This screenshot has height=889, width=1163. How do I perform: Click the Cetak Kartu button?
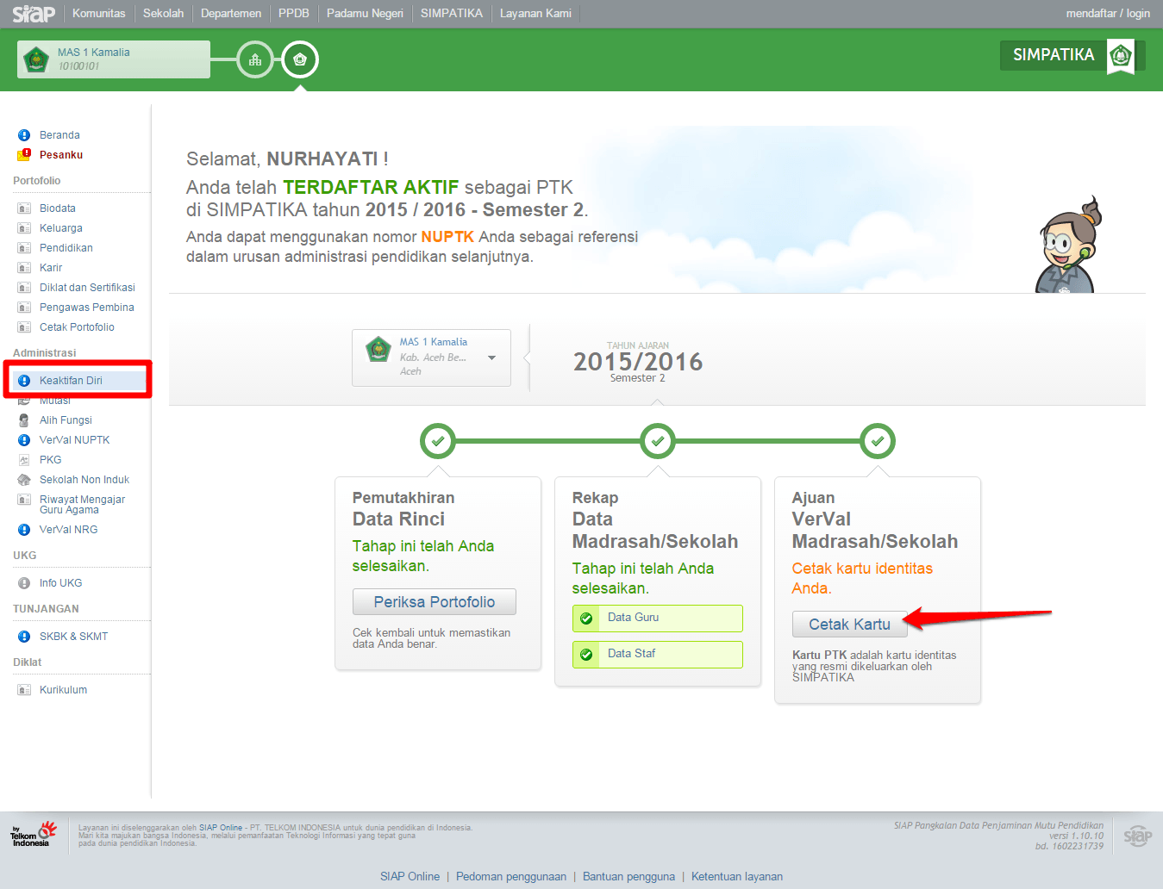pyautogui.click(x=849, y=625)
